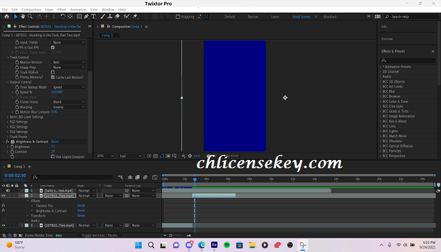Image resolution: width=441 pixels, height=252 pixels.
Task: Select the Roto Brush tool
Action: point(126,16)
